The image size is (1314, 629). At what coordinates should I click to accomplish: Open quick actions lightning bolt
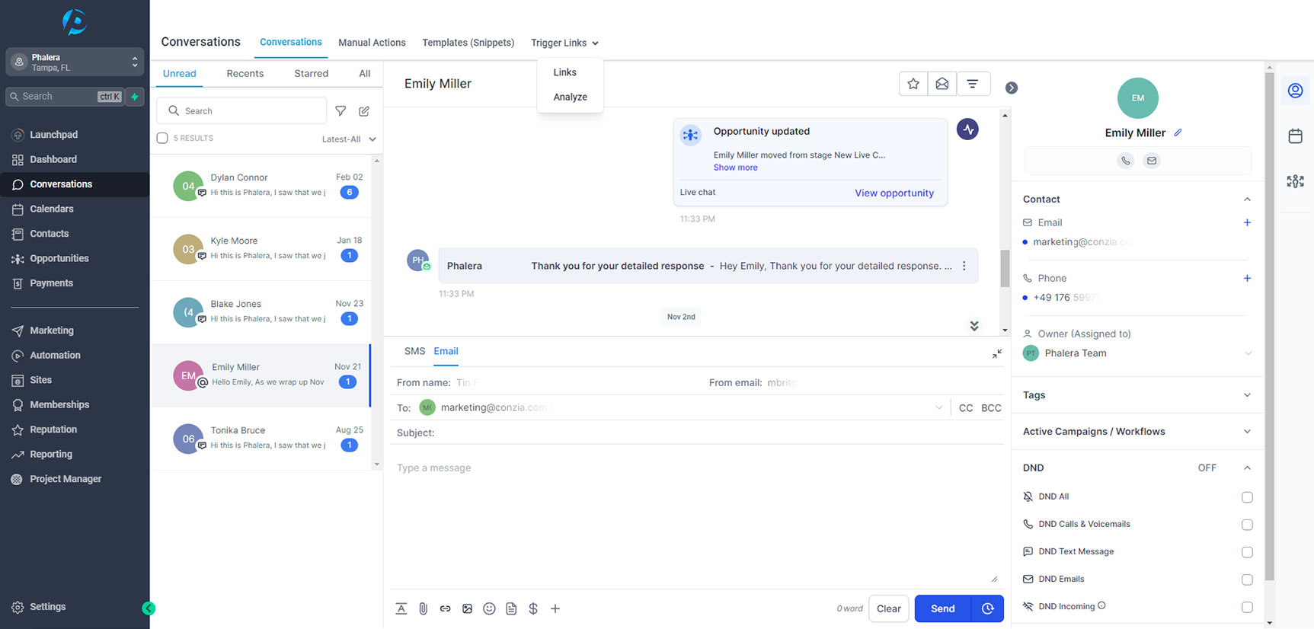pos(135,97)
